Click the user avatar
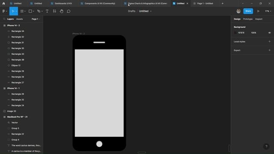The image size is (274, 154). pos(238,11)
